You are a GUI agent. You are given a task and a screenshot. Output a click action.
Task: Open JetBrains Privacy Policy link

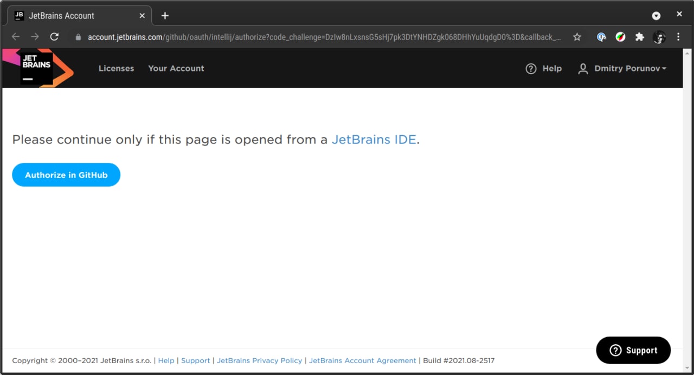click(x=260, y=360)
